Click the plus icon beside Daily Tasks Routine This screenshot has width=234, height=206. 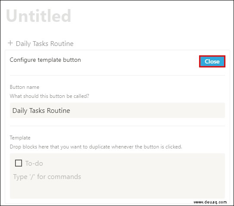10,43
